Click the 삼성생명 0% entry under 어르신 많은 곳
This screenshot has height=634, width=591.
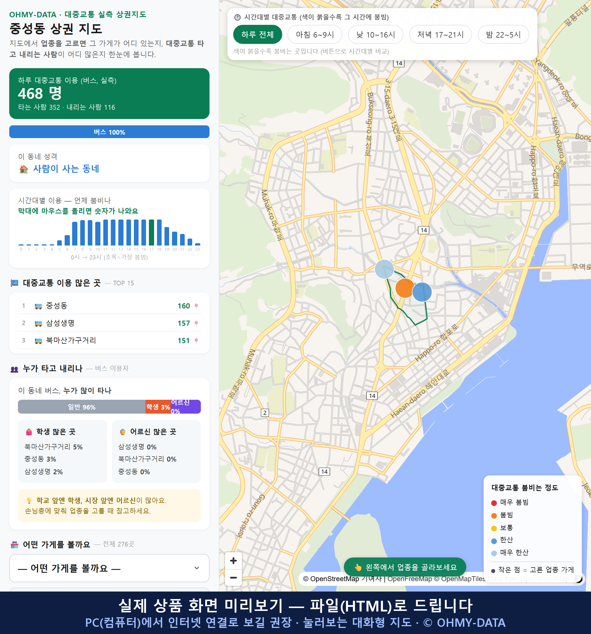(x=137, y=447)
